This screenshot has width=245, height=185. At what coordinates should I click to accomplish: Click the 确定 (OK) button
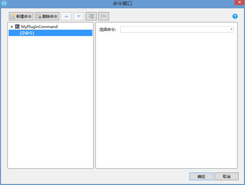[201, 176]
